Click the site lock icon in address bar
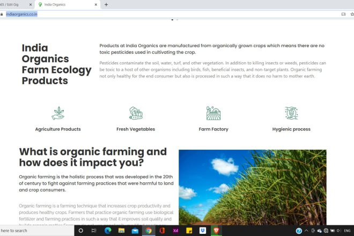 (x=2, y=14)
